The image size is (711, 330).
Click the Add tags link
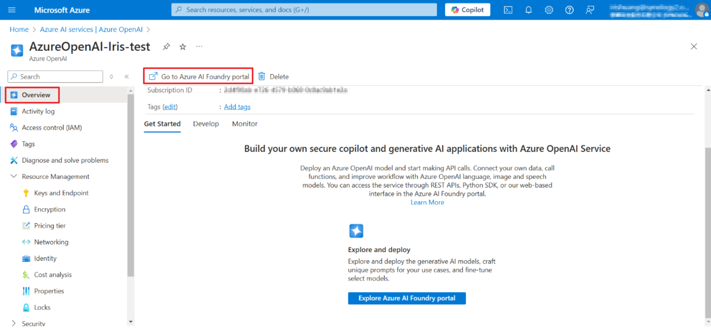237,107
